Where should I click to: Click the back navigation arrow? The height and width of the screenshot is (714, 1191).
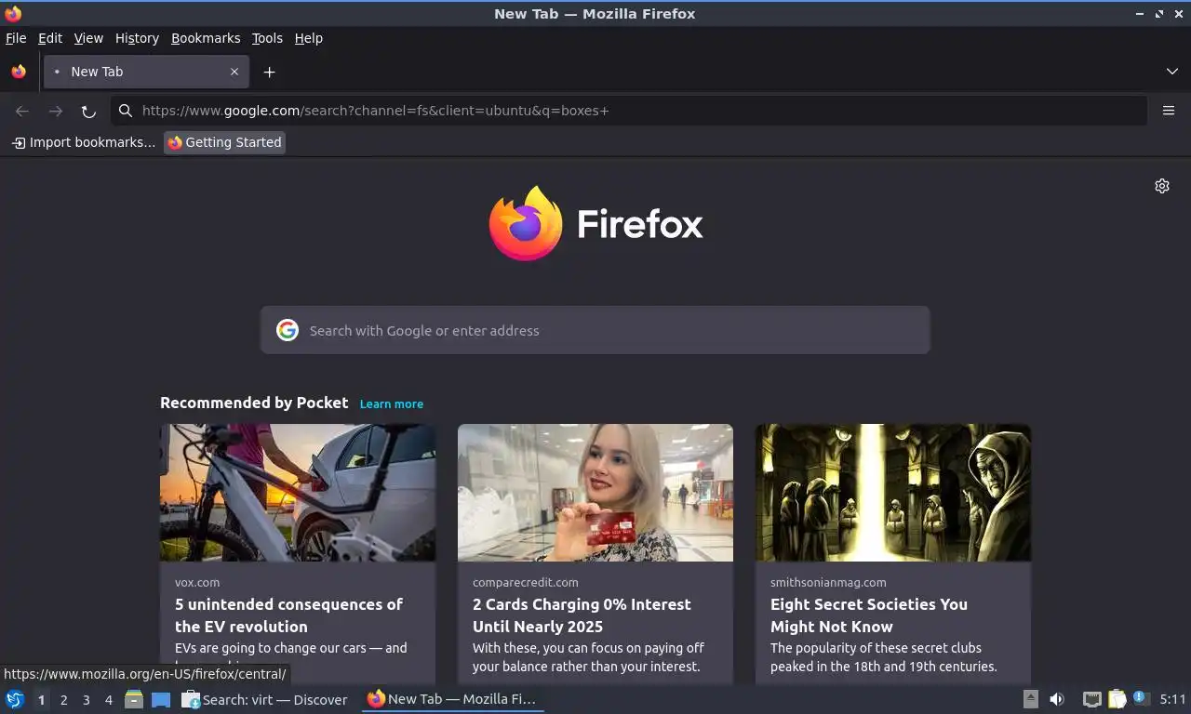(x=22, y=112)
